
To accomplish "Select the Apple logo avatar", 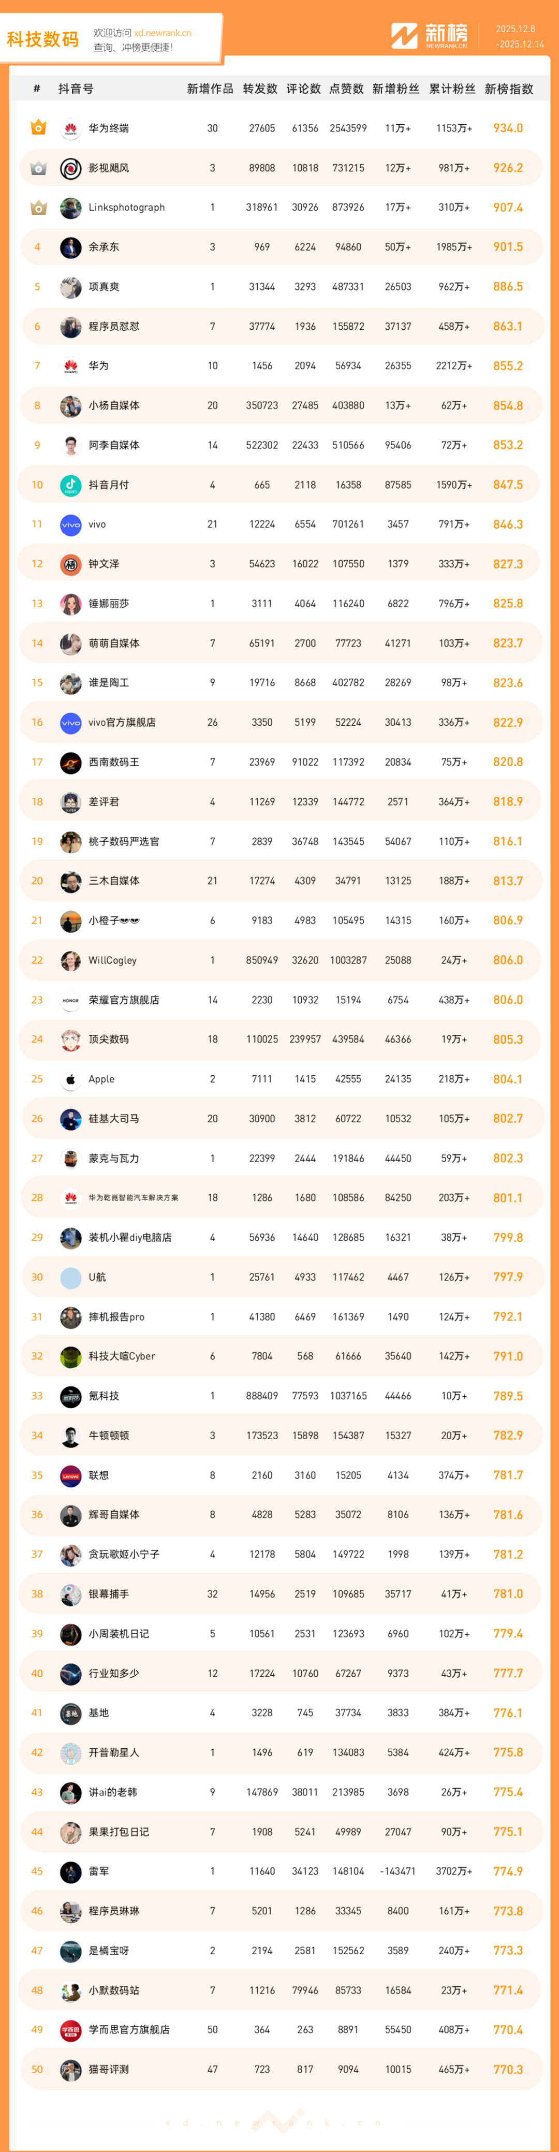I will click(70, 1079).
